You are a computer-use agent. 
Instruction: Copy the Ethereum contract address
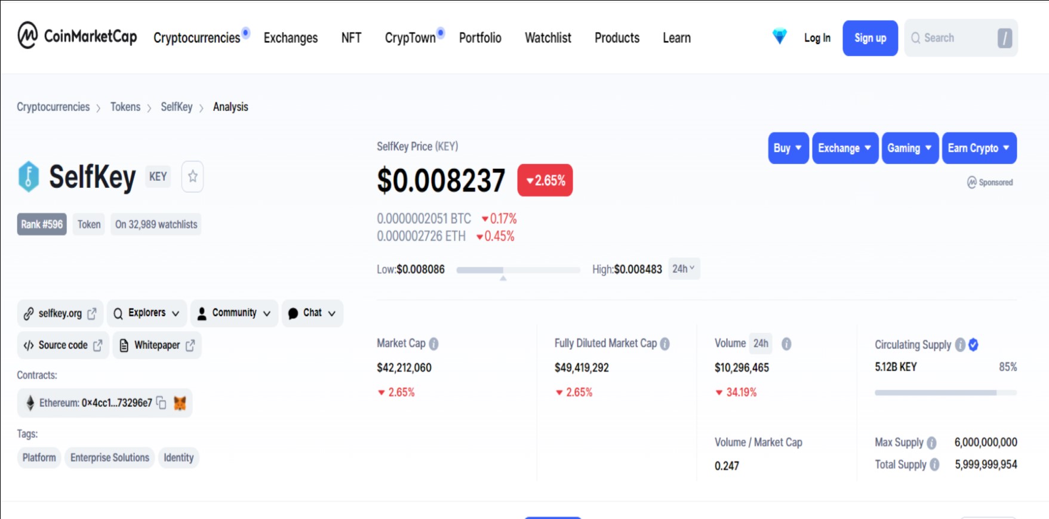[x=161, y=403]
